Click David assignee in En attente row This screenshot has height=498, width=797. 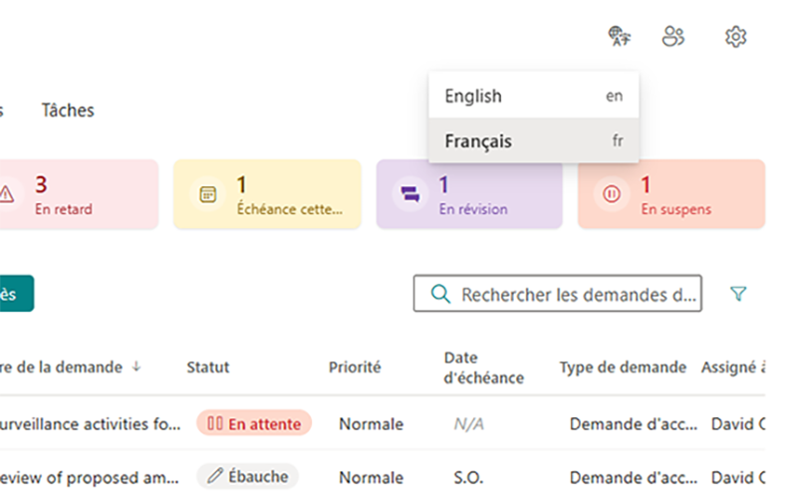click(738, 424)
